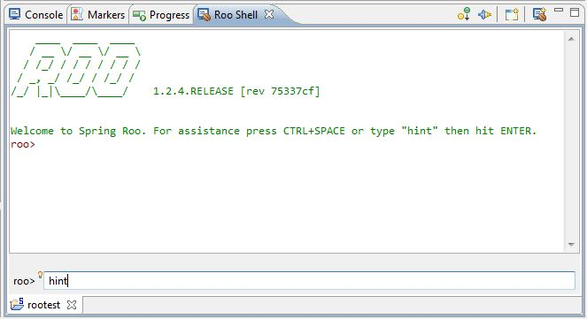Focus the roo command input field
Viewport: 587px width, 319px height.
click(309, 280)
